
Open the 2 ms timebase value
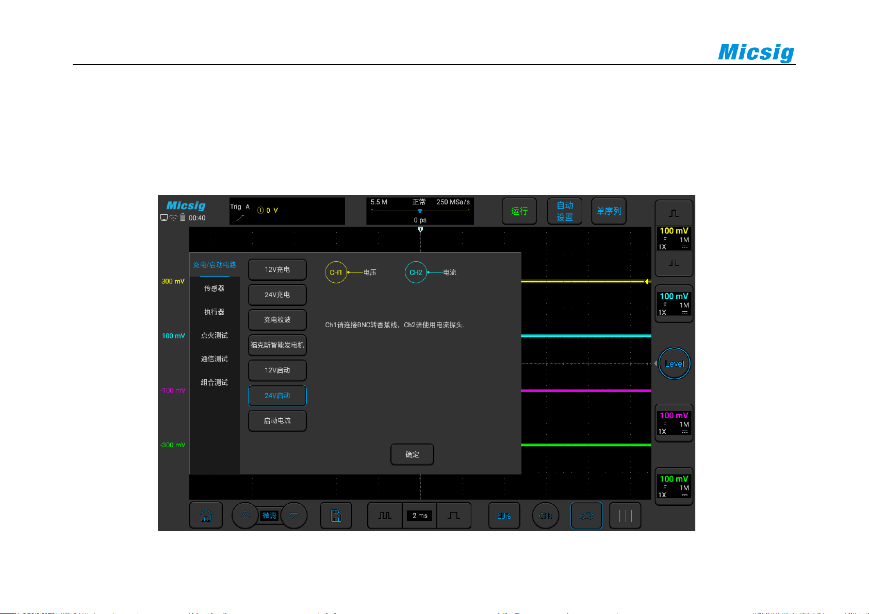(x=420, y=516)
